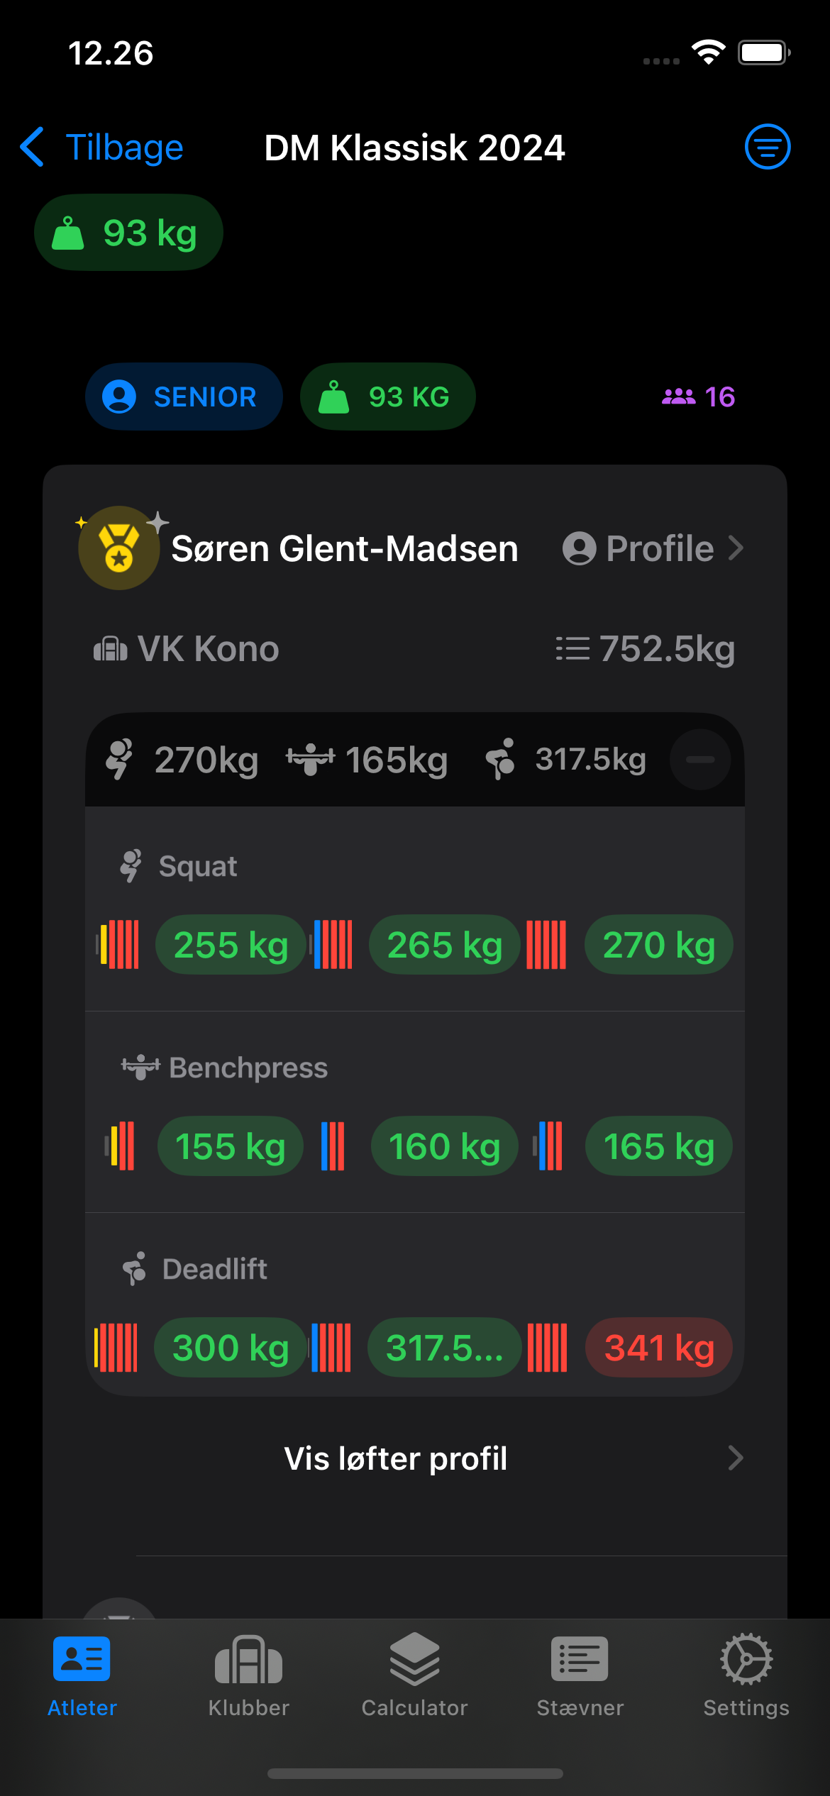Open the Stævner tab icon

(580, 1660)
